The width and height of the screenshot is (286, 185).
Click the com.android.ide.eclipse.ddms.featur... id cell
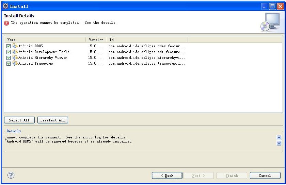[x=147, y=46]
